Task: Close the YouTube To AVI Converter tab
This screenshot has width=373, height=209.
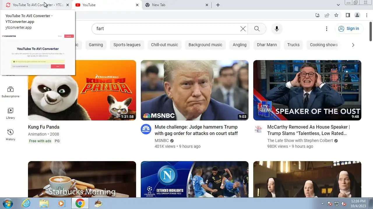Action: click(68, 5)
